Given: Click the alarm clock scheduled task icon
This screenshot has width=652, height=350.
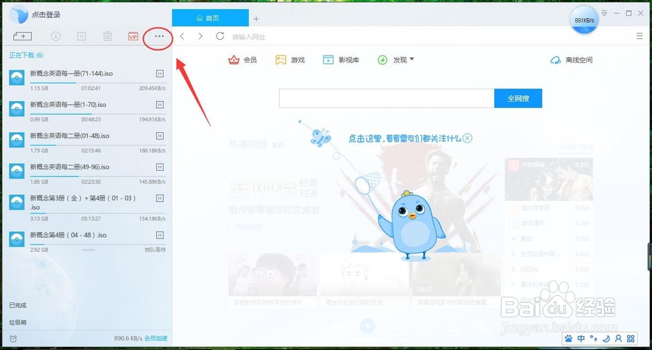Looking at the screenshot, I should (13, 339).
